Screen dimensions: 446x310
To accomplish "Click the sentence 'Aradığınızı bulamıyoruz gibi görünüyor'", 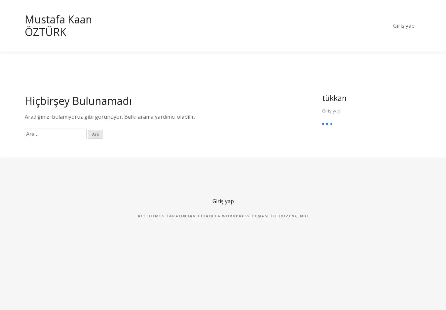I will (x=74, y=117).
